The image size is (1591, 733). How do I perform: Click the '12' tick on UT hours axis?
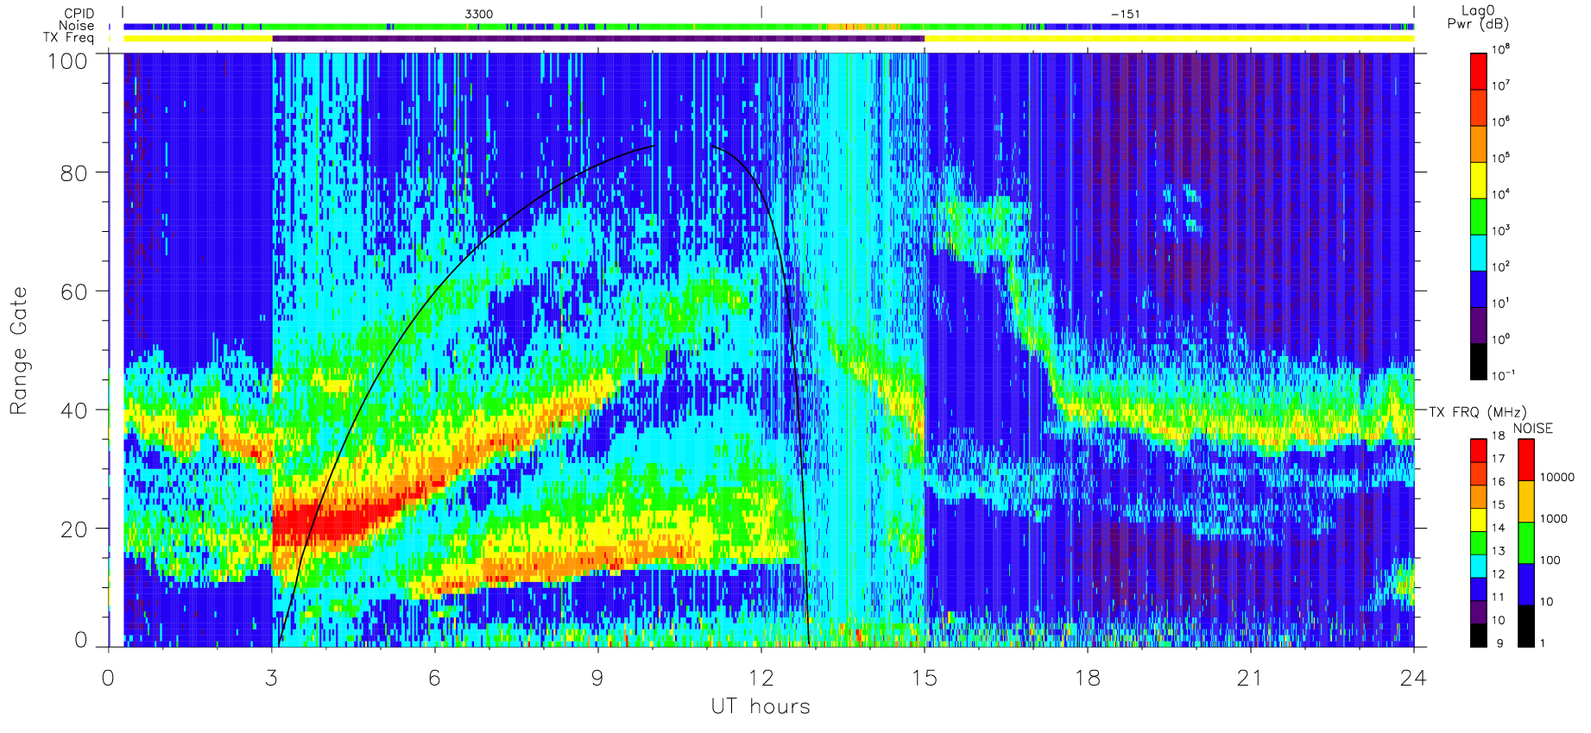761,678
